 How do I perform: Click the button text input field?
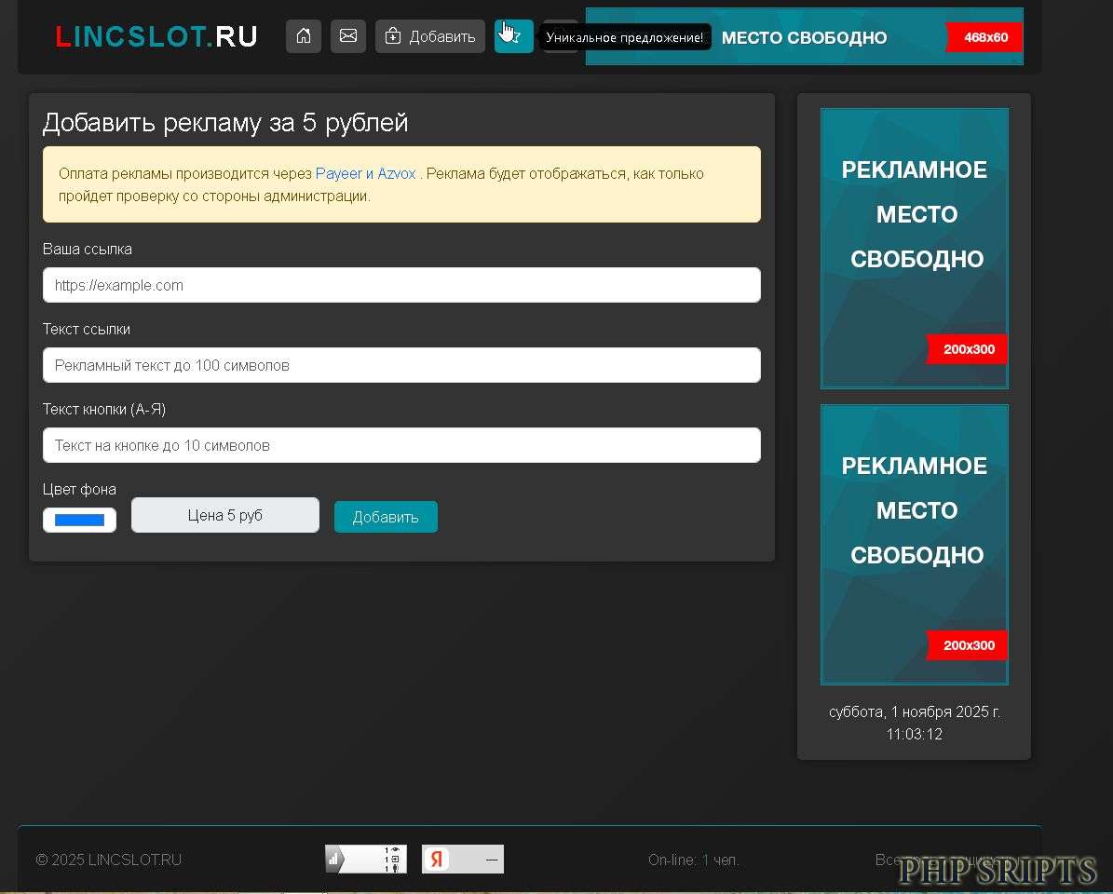[401, 445]
